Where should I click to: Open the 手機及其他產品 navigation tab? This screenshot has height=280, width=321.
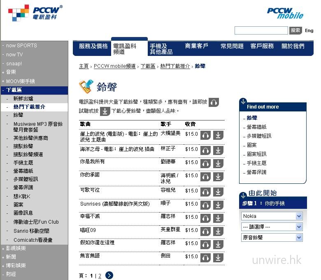(161, 49)
